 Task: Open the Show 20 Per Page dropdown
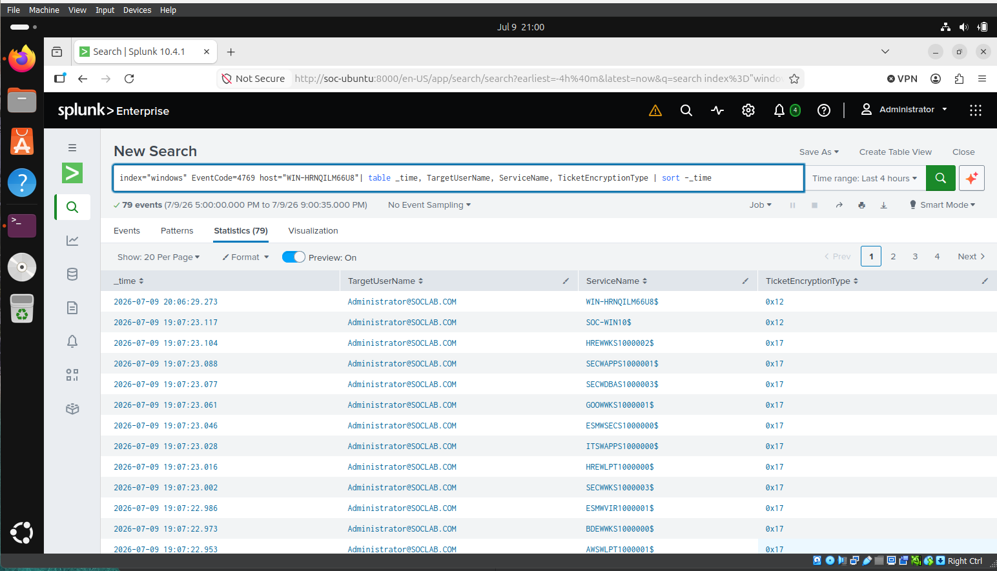(158, 257)
